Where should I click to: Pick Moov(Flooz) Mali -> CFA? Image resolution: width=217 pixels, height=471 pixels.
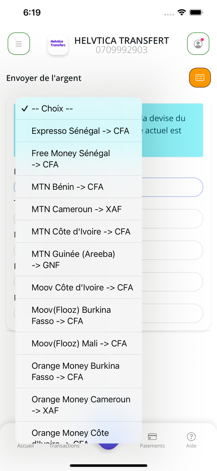pyautogui.click(x=78, y=343)
